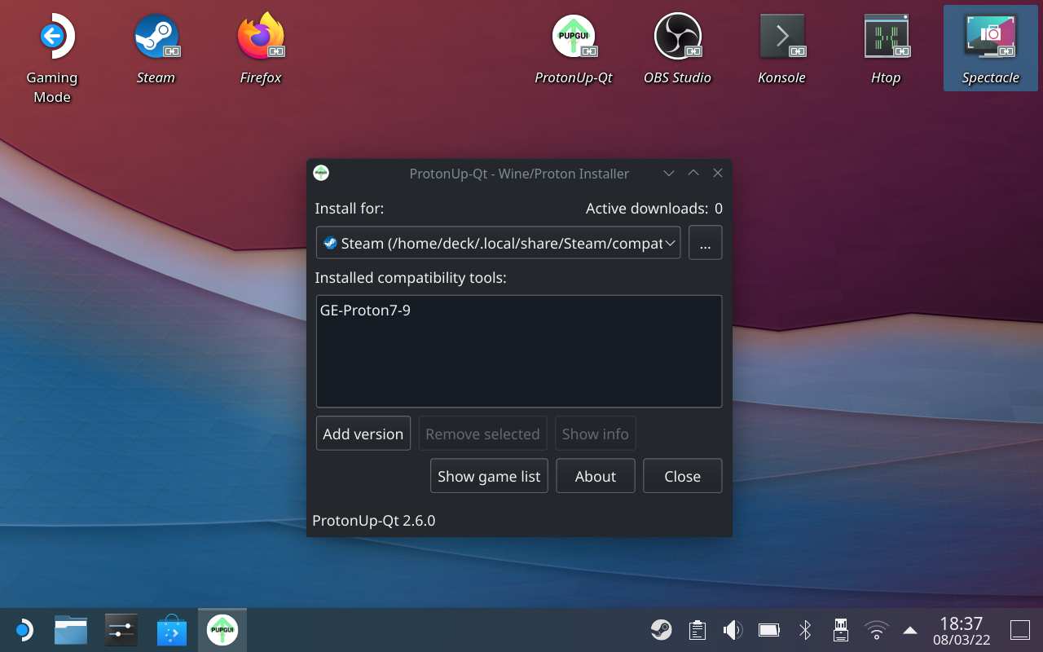1043x652 pixels.
Task: Select the ProtonUp-Qt taskbar entry
Action: (x=222, y=630)
